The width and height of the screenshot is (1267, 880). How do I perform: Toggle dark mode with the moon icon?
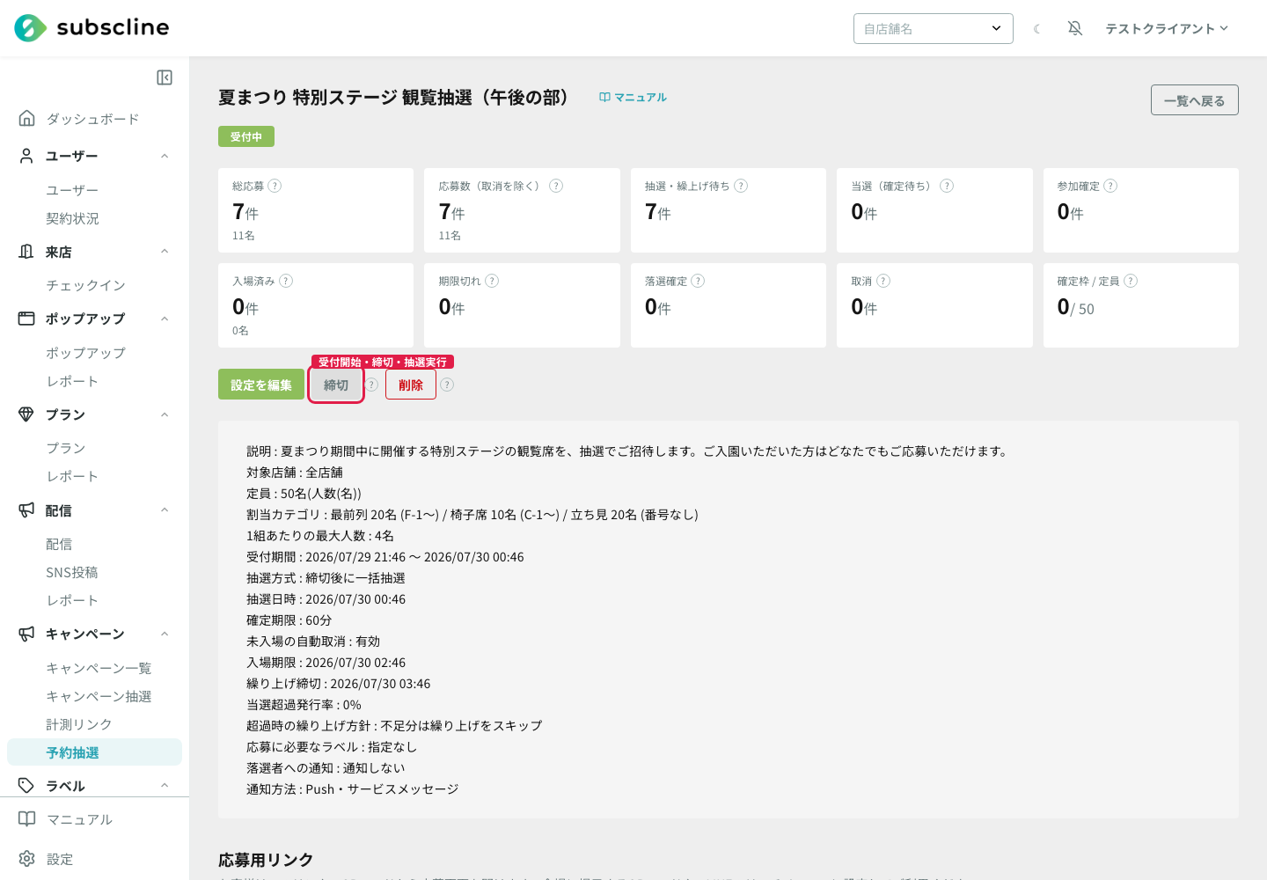click(x=1037, y=29)
